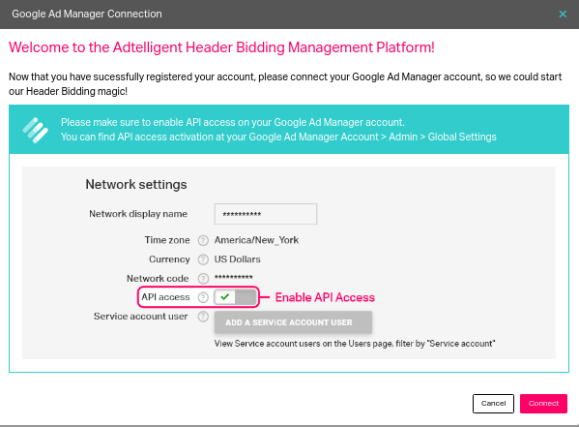Click the pink Enable API Access annotation
Image resolution: width=579 pixels, height=427 pixels.
click(x=325, y=297)
